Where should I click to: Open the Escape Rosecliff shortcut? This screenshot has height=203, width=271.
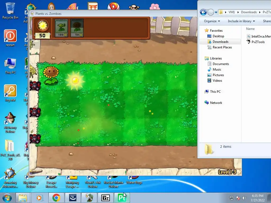pos(51,182)
